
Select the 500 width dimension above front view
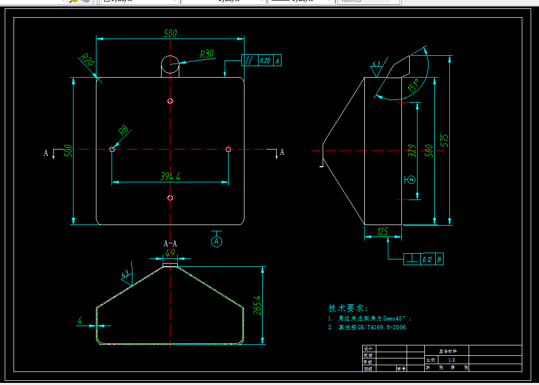click(170, 33)
